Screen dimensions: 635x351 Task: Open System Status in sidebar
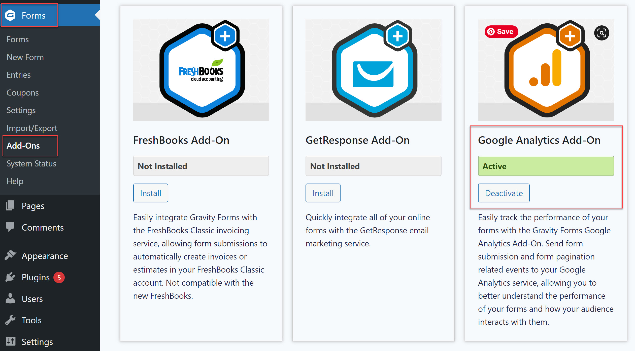31,164
